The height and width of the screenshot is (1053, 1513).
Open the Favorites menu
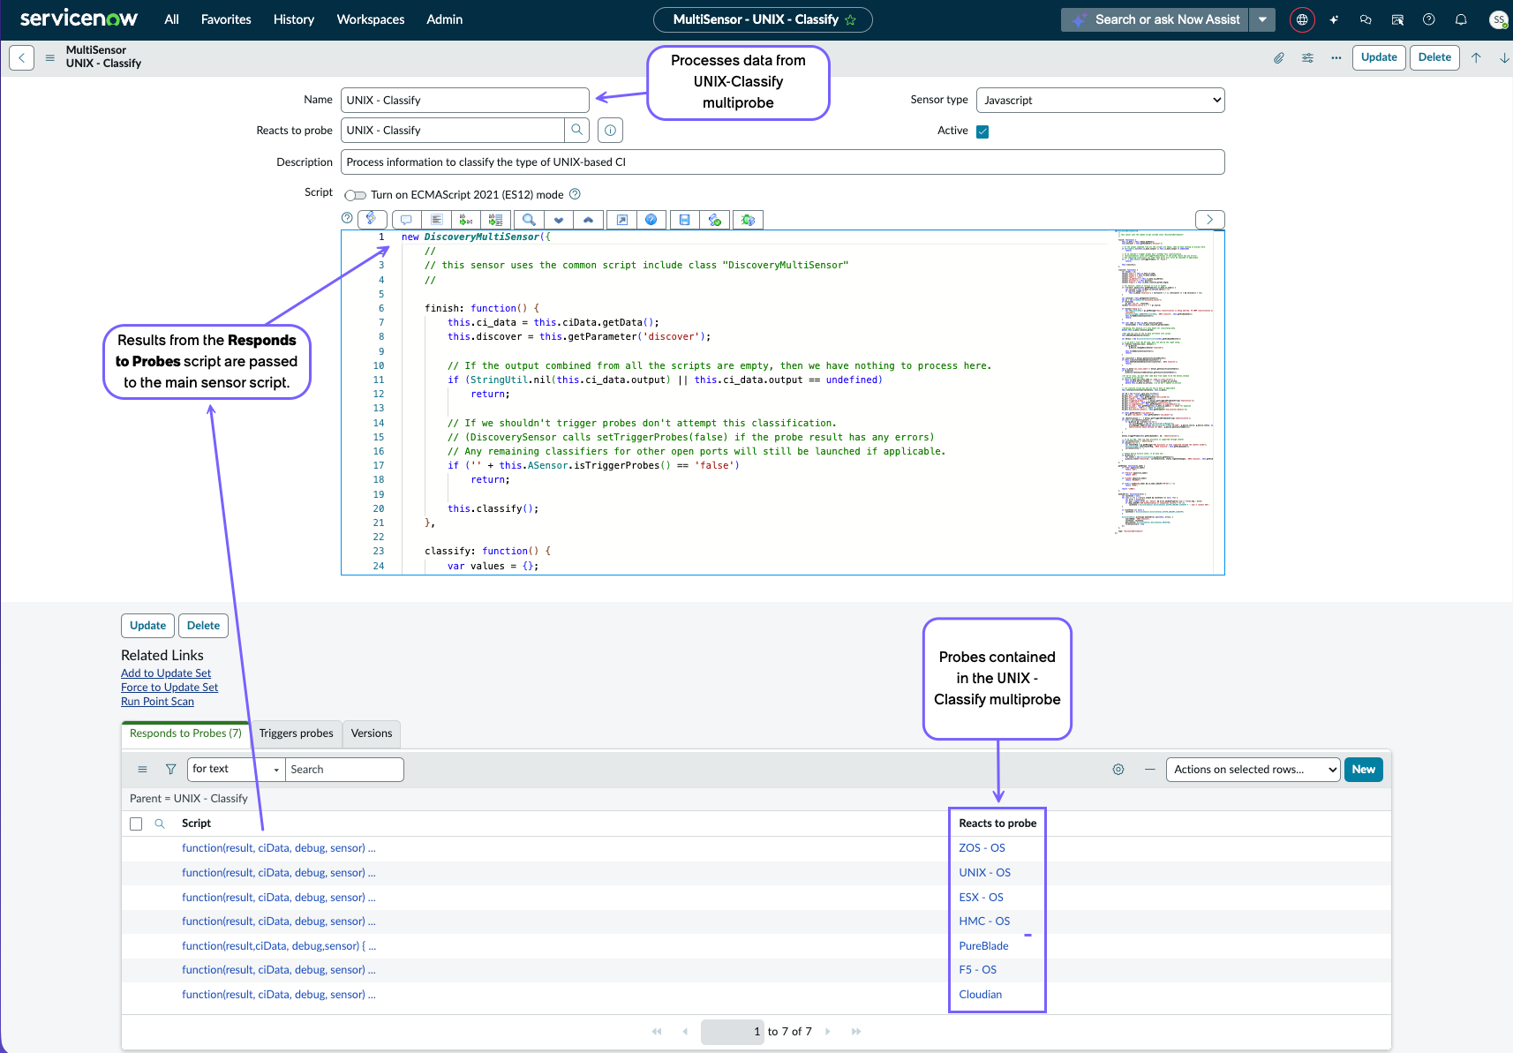coord(226,19)
